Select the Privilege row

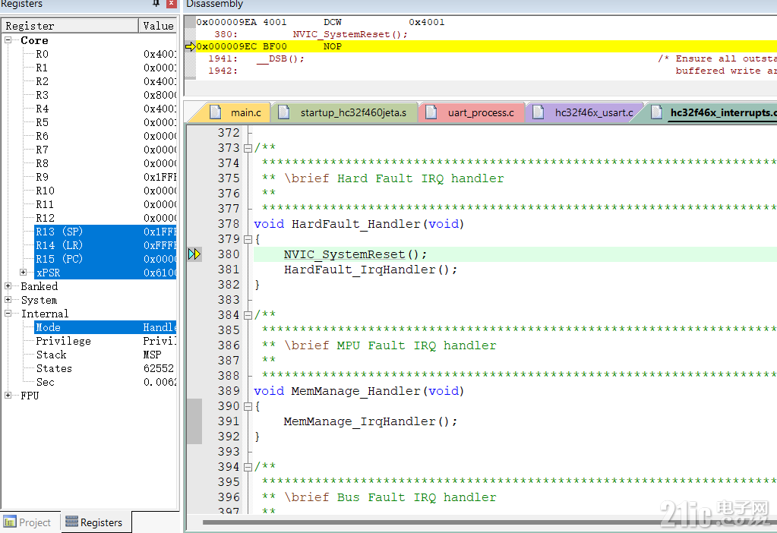click(x=105, y=341)
